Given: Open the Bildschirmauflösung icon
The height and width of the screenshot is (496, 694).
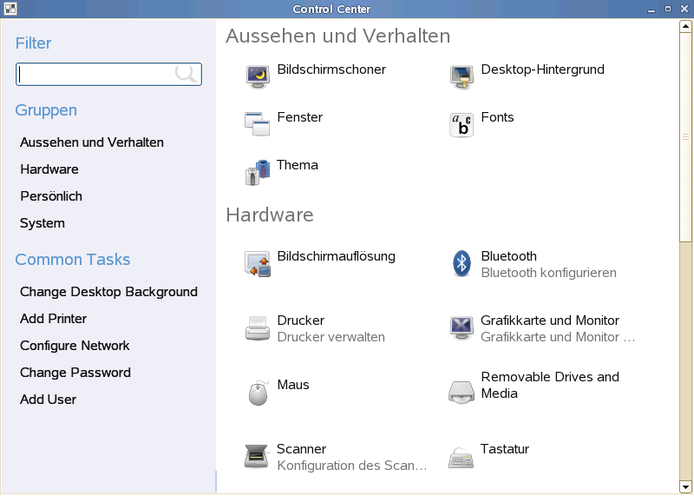Looking at the screenshot, I should (258, 264).
